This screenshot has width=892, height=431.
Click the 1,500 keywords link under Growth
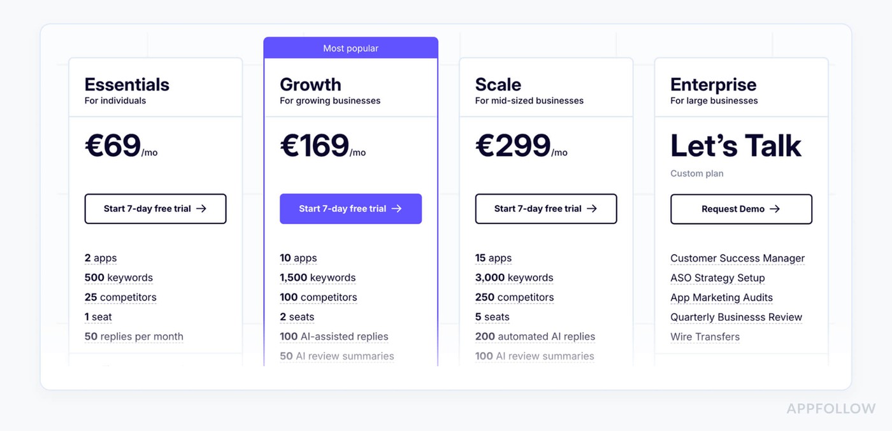click(x=317, y=277)
